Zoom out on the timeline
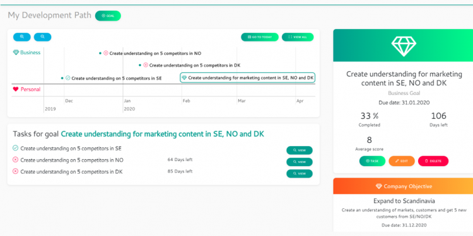This screenshot has width=473, height=236. pos(42,37)
